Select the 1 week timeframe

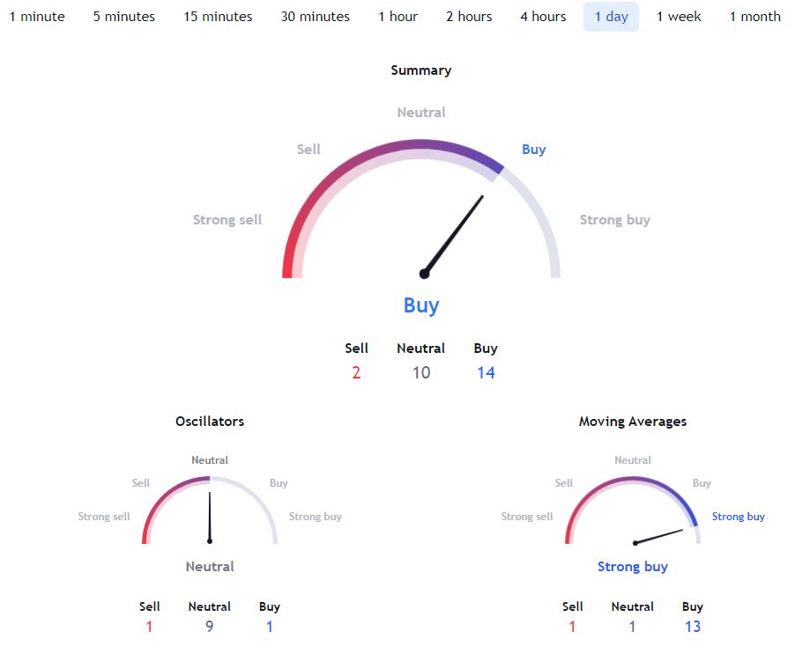(x=678, y=16)
